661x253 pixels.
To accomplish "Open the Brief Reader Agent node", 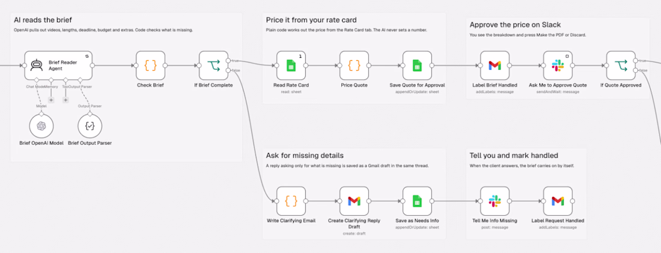I will [x=58, y=66].
